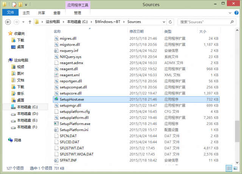Viewport: 242px width, 174px height.
Task: Click the SetupPlatform.ini settings icon
Action: point(56,130)
